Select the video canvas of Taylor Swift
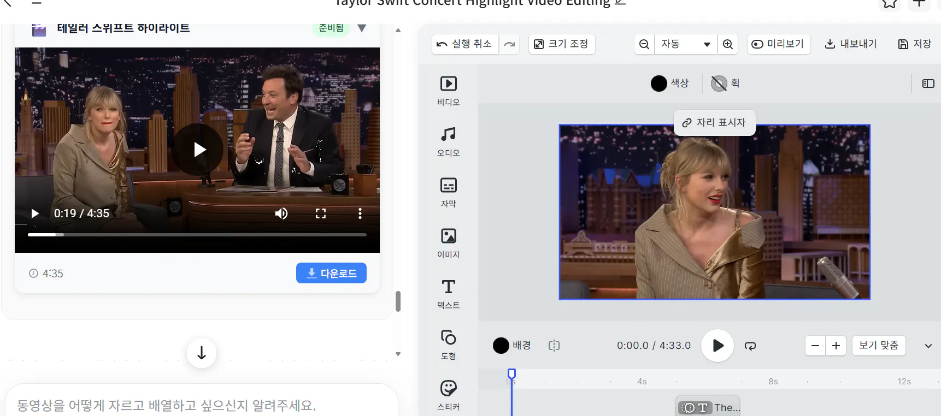This screenshot has width=941, height=416. (714, 212)
